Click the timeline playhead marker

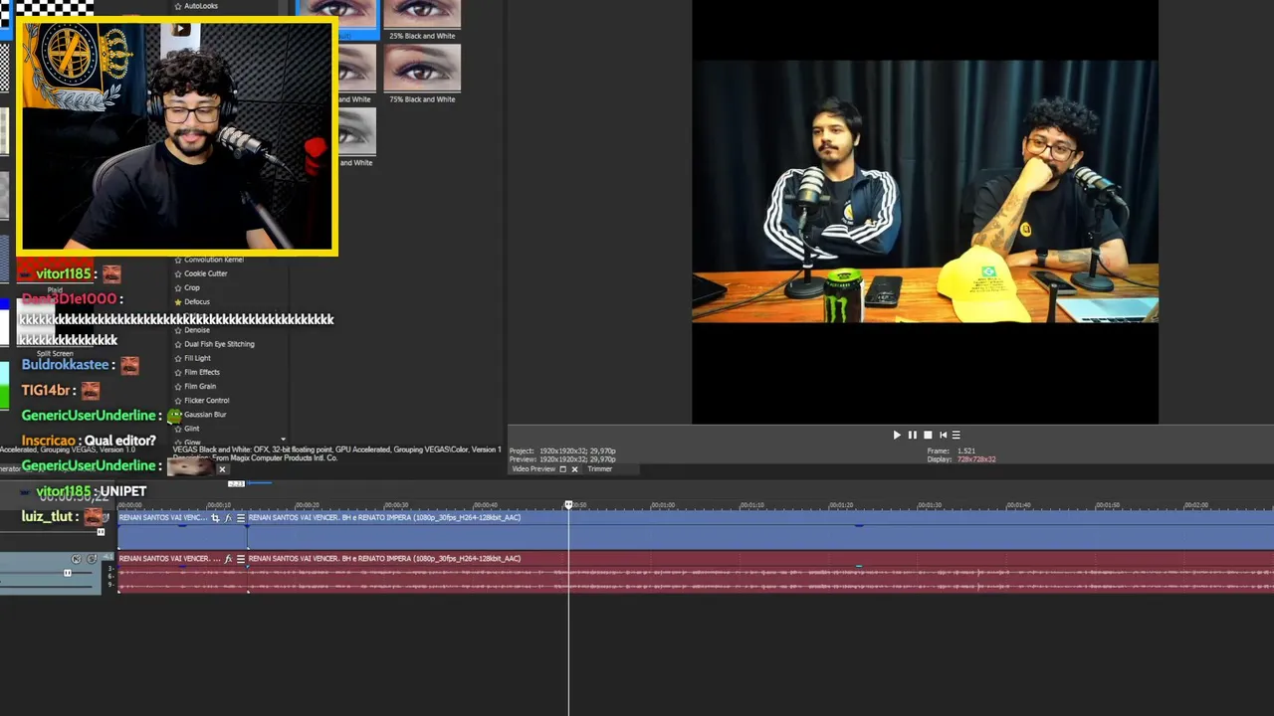click(x=569, y=505)
